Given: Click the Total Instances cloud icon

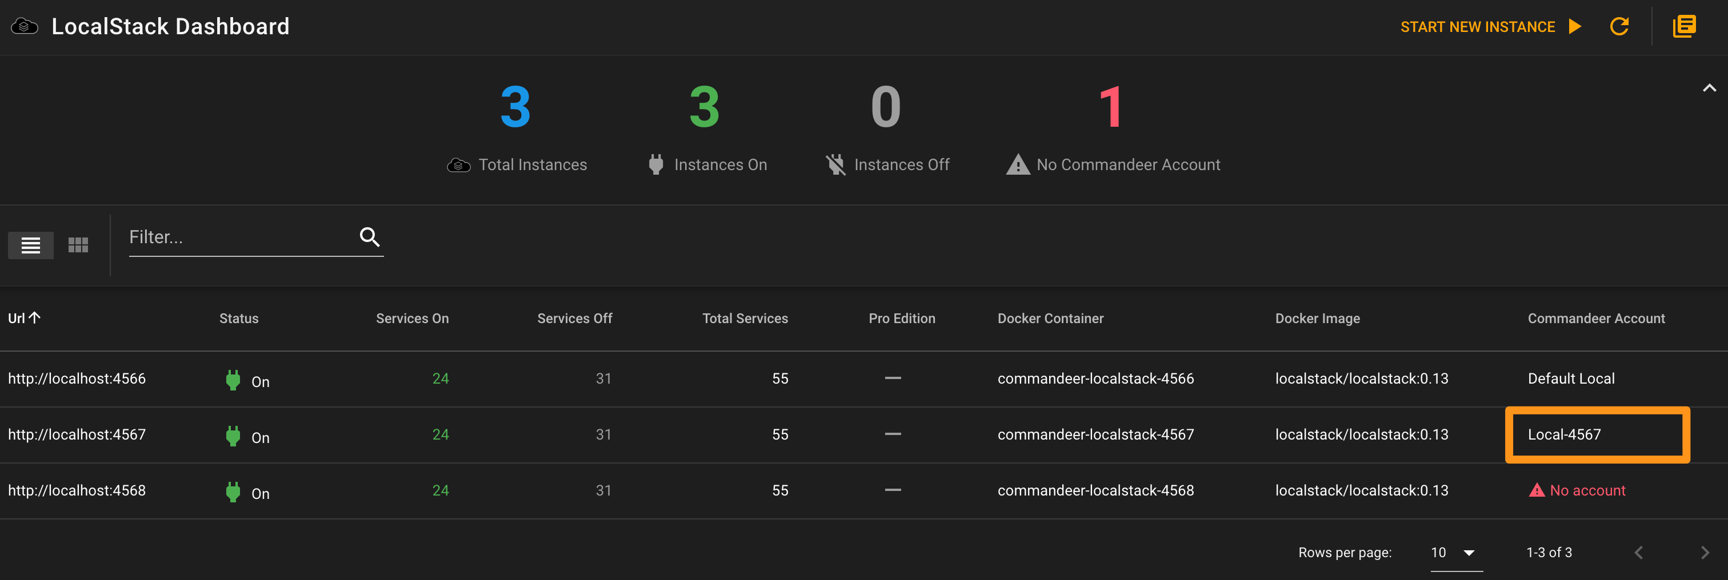Looking at the screenshot, I should [459, 165].
